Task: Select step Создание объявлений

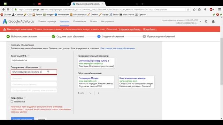Action: tap(110, 36)
